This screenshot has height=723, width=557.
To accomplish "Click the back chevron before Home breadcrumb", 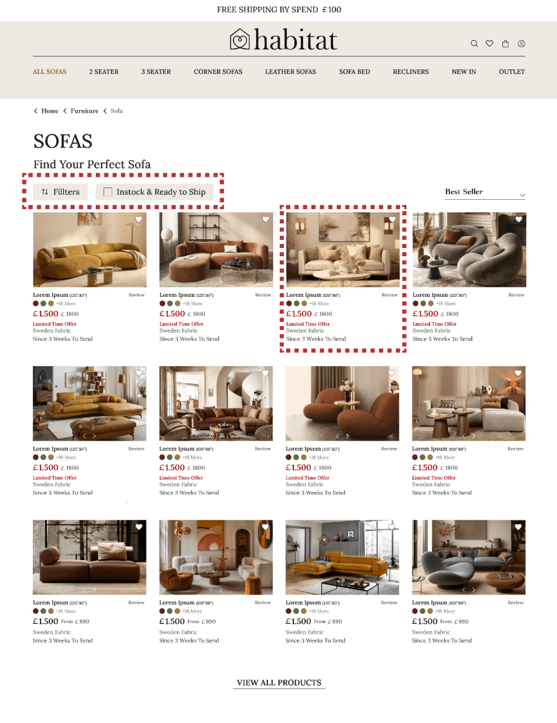I will (36, 111).
